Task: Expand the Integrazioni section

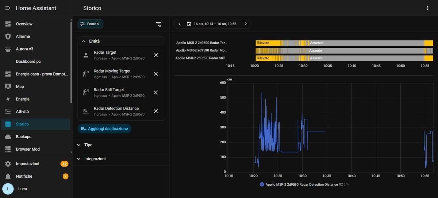Action: coord(121,159)
